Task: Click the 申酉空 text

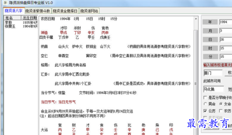Action: click(63, 56)
